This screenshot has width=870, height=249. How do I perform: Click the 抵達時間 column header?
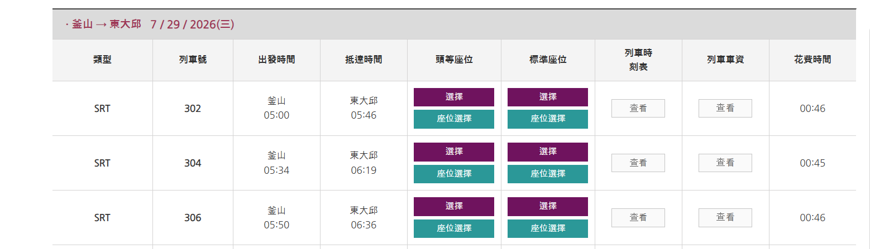(x=364, y=60)
